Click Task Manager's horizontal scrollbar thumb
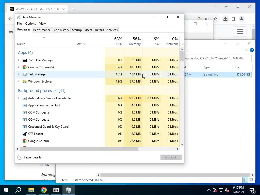 click(79, 149)
